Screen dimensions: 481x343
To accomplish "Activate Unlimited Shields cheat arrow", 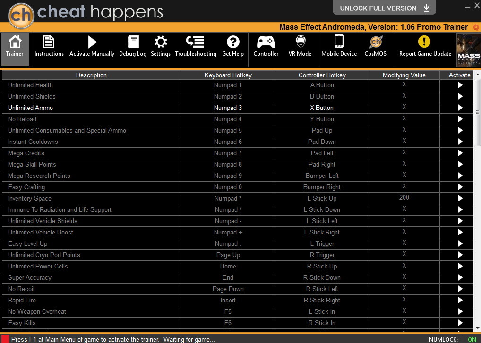I will (x=460, y=96).
